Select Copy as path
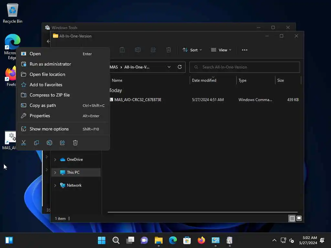Image resolution: width=331 pixels, height=248 pixels. point(63,106)
